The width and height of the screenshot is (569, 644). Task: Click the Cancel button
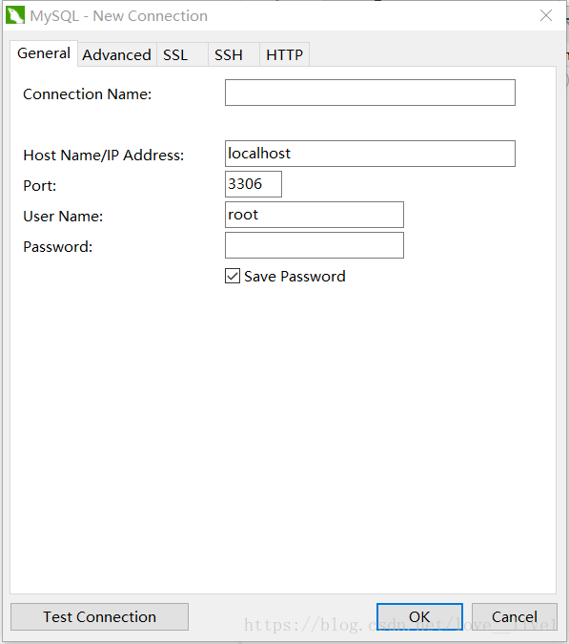tap(515, 616)
